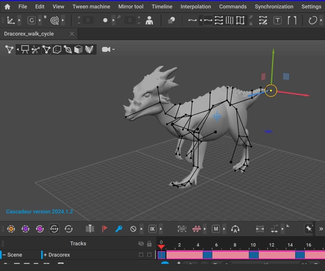
Task: Click the IK mode icon on bottom toolbar
Action: [152, 229]
